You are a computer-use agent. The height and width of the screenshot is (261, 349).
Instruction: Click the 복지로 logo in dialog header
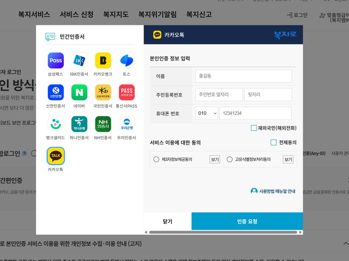tap(285, 35)
